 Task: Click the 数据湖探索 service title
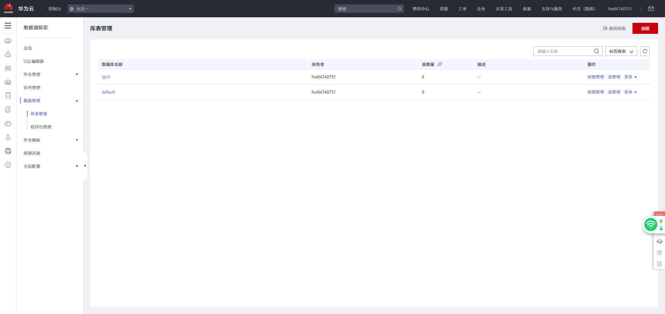click(36, 28)
